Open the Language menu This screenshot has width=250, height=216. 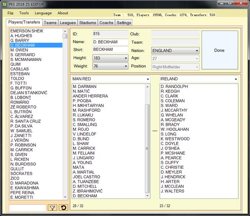[x=43, y=13]
